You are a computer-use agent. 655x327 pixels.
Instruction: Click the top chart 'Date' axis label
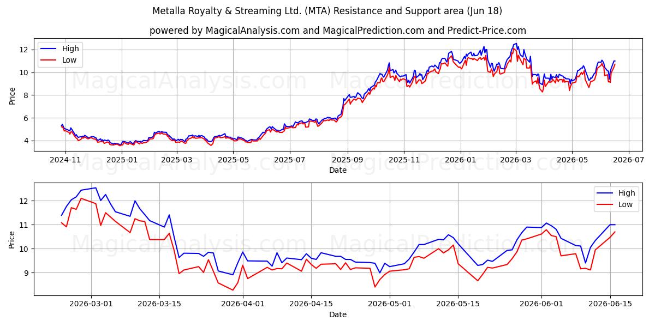pyautogui.click(x=338, y=170)
